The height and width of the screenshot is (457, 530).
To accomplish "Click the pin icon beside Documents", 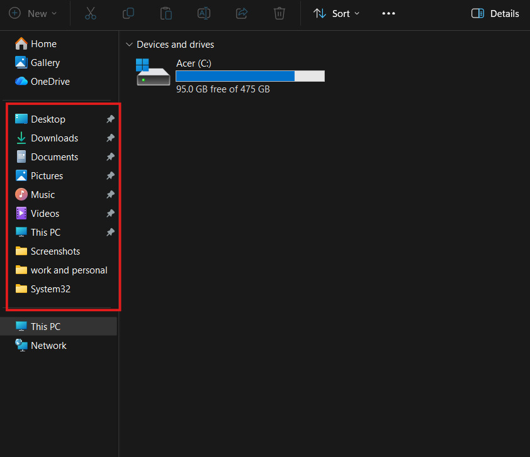I will click(110, 157).
